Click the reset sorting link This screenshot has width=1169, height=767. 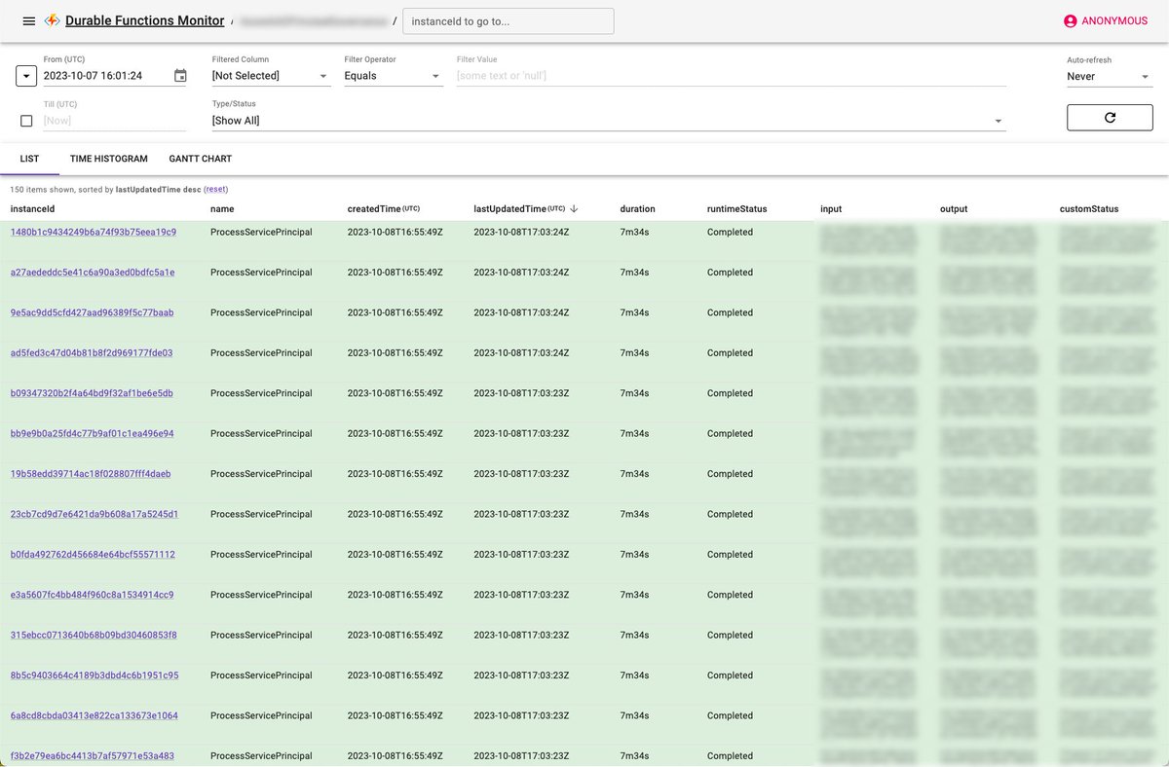coord(215,189)
